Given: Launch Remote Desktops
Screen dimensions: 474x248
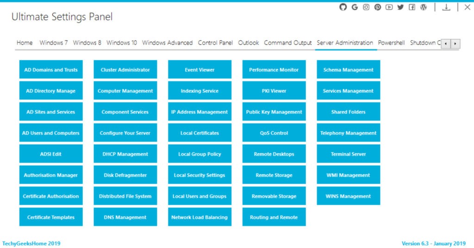Looking at the screenshot, I should pos(274,154).
